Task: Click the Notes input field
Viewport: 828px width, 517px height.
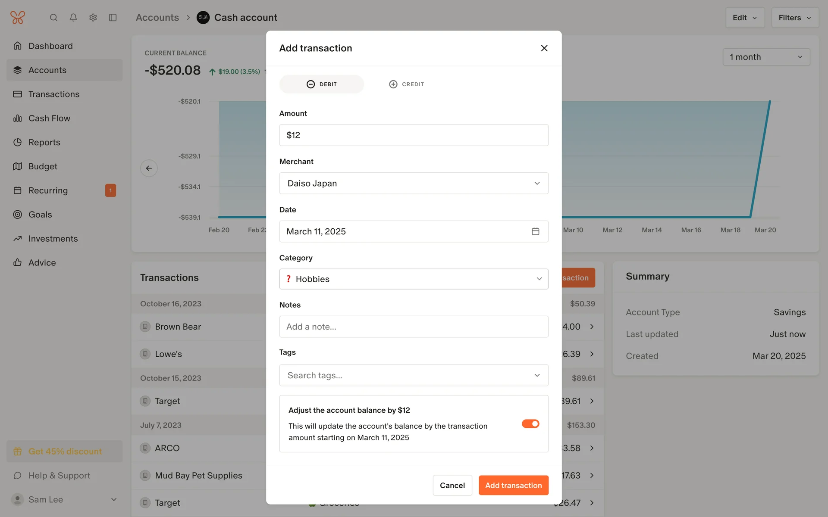Action: pyautogui.click(x=414, y=327)
